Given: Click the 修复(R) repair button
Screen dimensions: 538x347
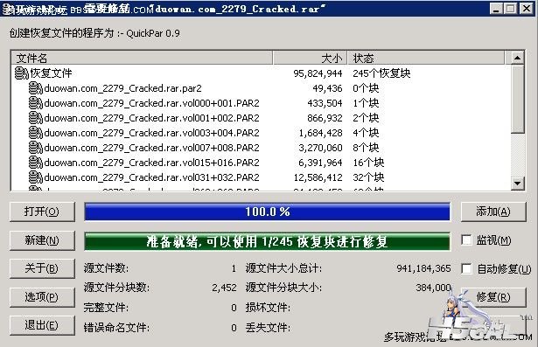Looking at the screenshot, I should (493, 297).
